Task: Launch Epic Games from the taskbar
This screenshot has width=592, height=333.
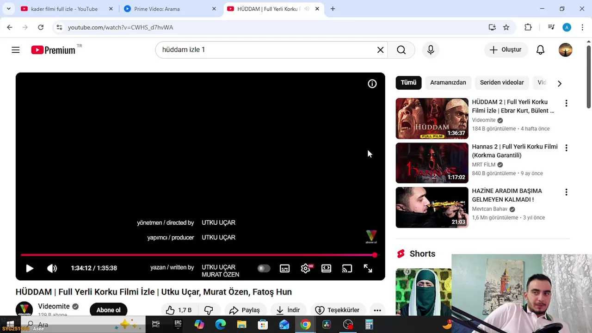Action: pos(178,325)
